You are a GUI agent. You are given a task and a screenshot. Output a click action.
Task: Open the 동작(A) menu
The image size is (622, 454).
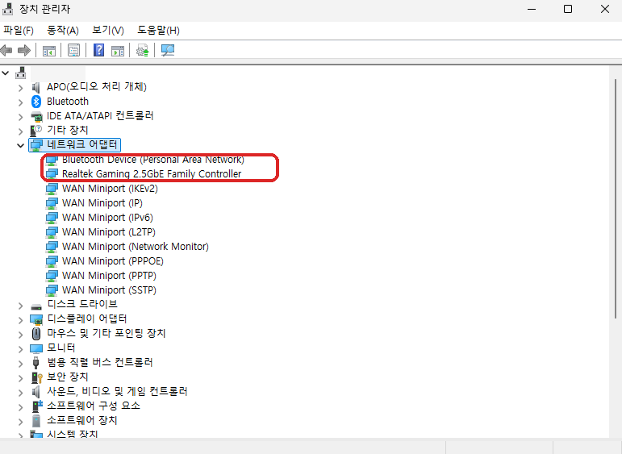tap(63, 30)
